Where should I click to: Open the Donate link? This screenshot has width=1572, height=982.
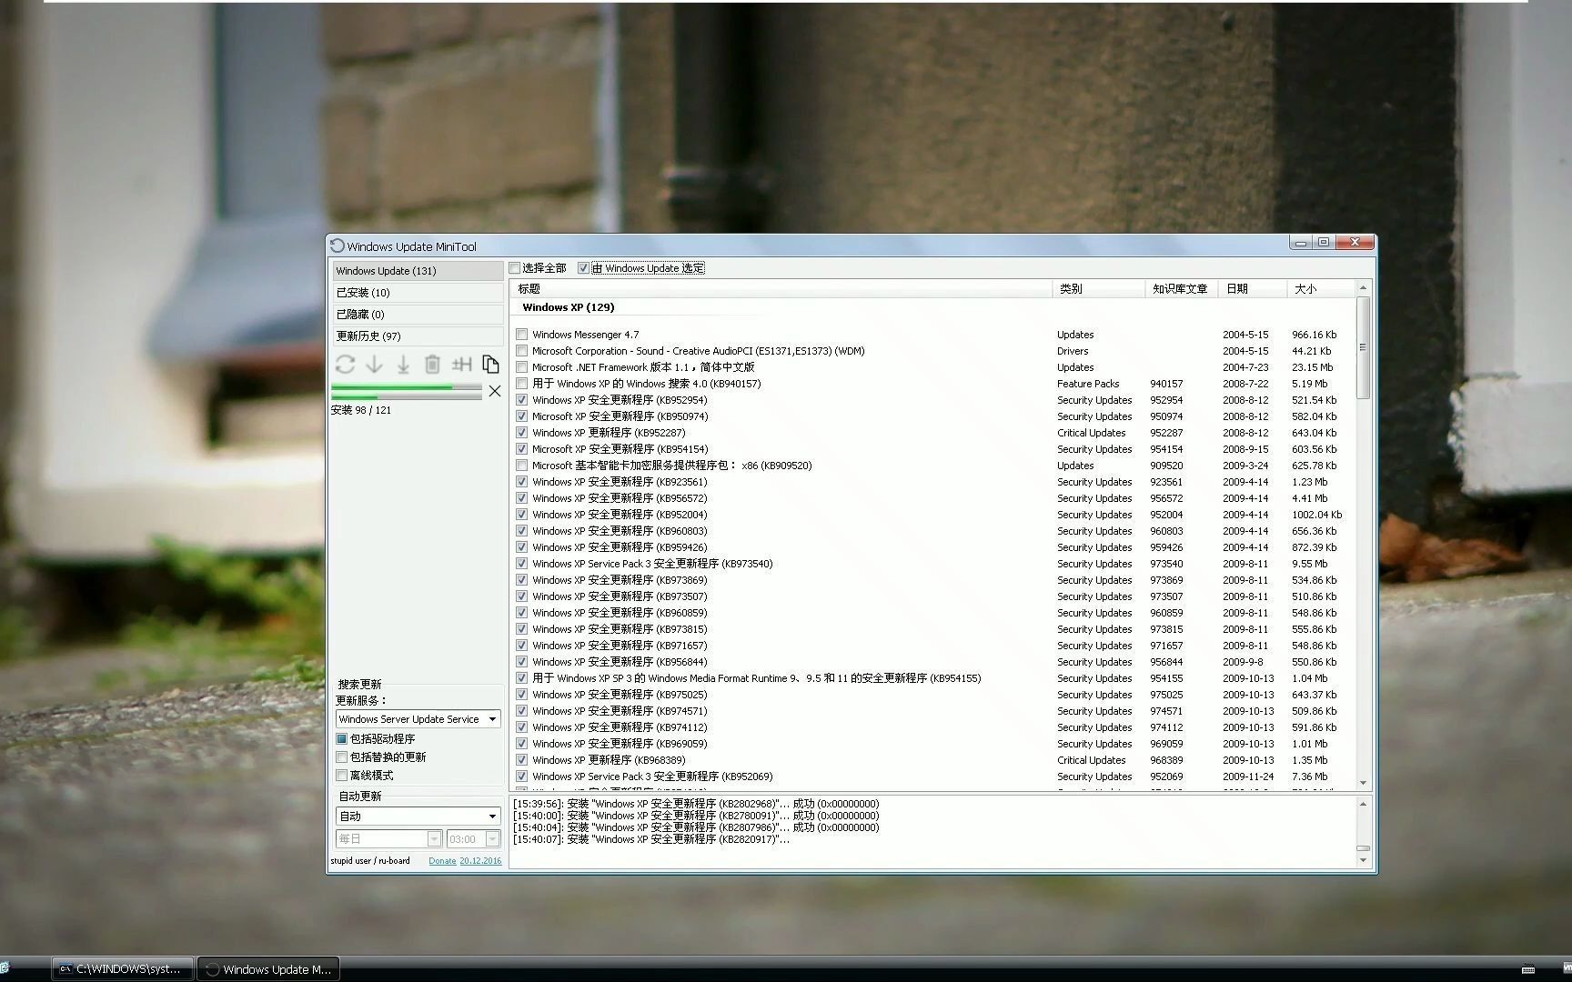coord(442,861)
